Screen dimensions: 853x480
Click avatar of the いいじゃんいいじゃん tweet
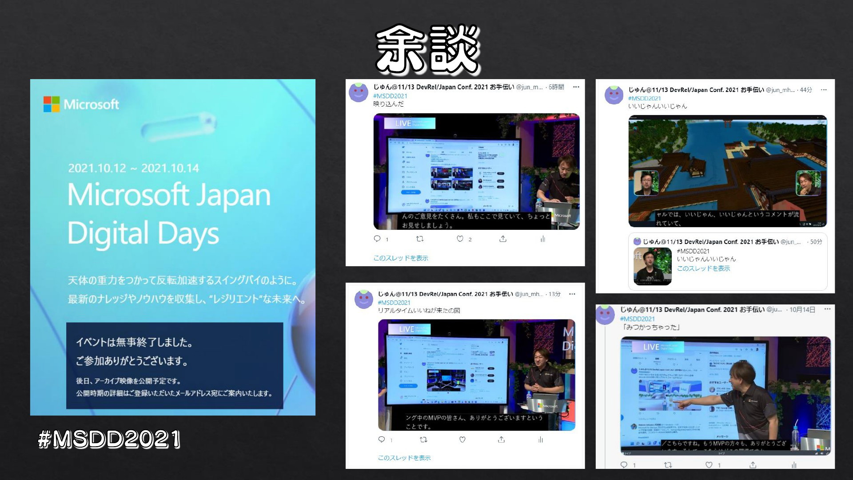pos(614,95)
